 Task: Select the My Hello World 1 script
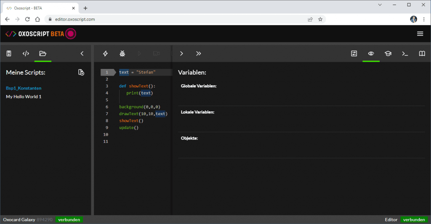pos(24,97)
